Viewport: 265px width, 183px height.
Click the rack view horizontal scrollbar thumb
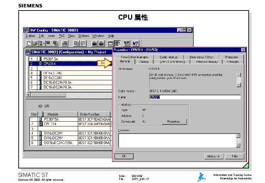pyautogui.click(x=48, y=95)
